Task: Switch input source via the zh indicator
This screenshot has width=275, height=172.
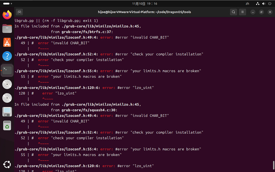Action: [247, 3]
